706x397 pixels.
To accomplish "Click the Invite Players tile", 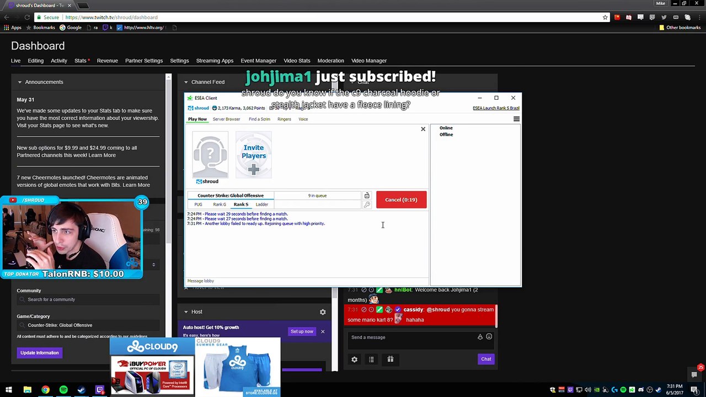I will [x=254, y=154].
